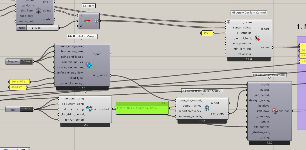Click the HB Simulation Output title label
306x150 pixels.
[82, 36]
